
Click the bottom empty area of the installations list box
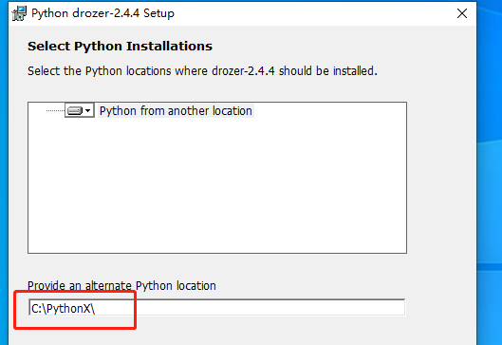click(x=217, y=238)
